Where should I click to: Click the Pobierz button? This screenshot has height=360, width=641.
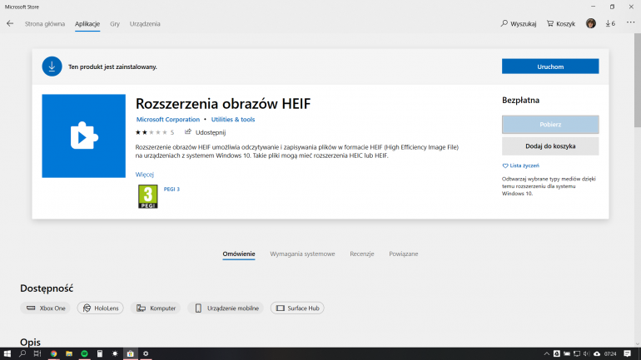tap(550, 125)
